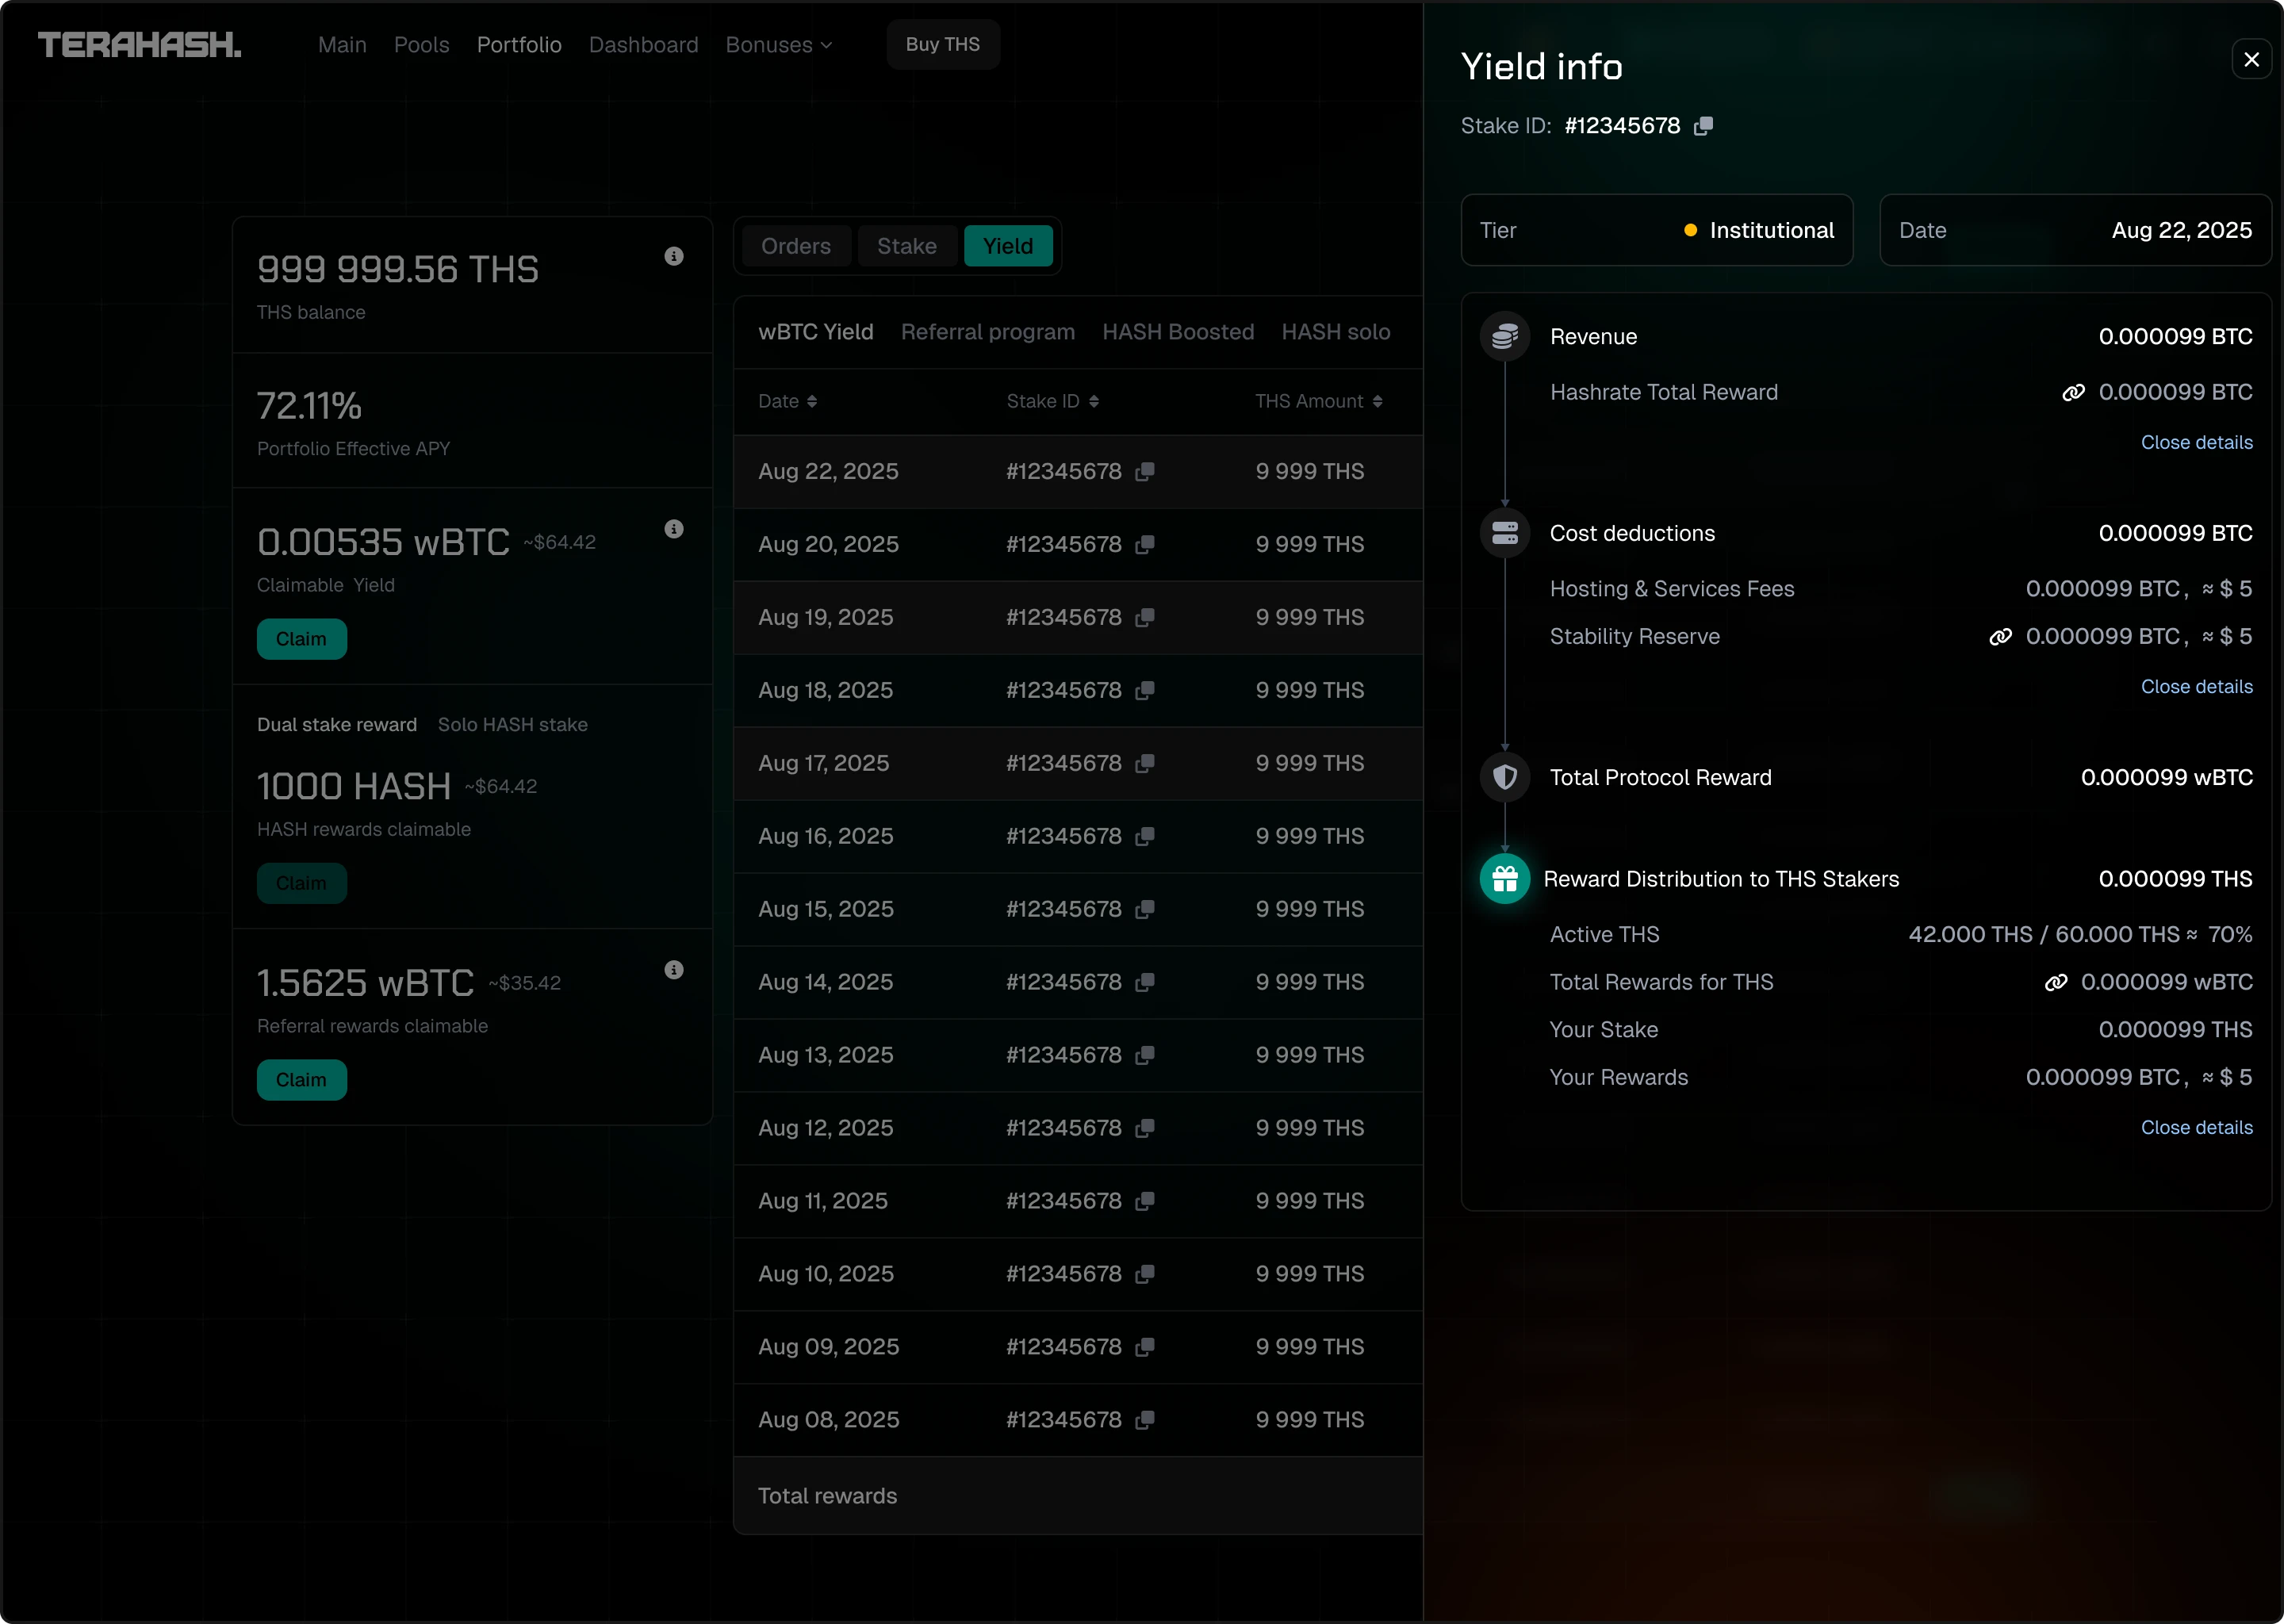Copy stake ID in Aug 15, 2025 row
Viewport: 2284px width, 1624px height.
click(x=1145, y=910)
